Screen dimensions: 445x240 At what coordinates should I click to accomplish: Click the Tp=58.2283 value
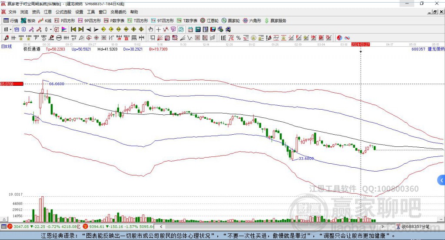pyautogui.click(x=55, y=49)
